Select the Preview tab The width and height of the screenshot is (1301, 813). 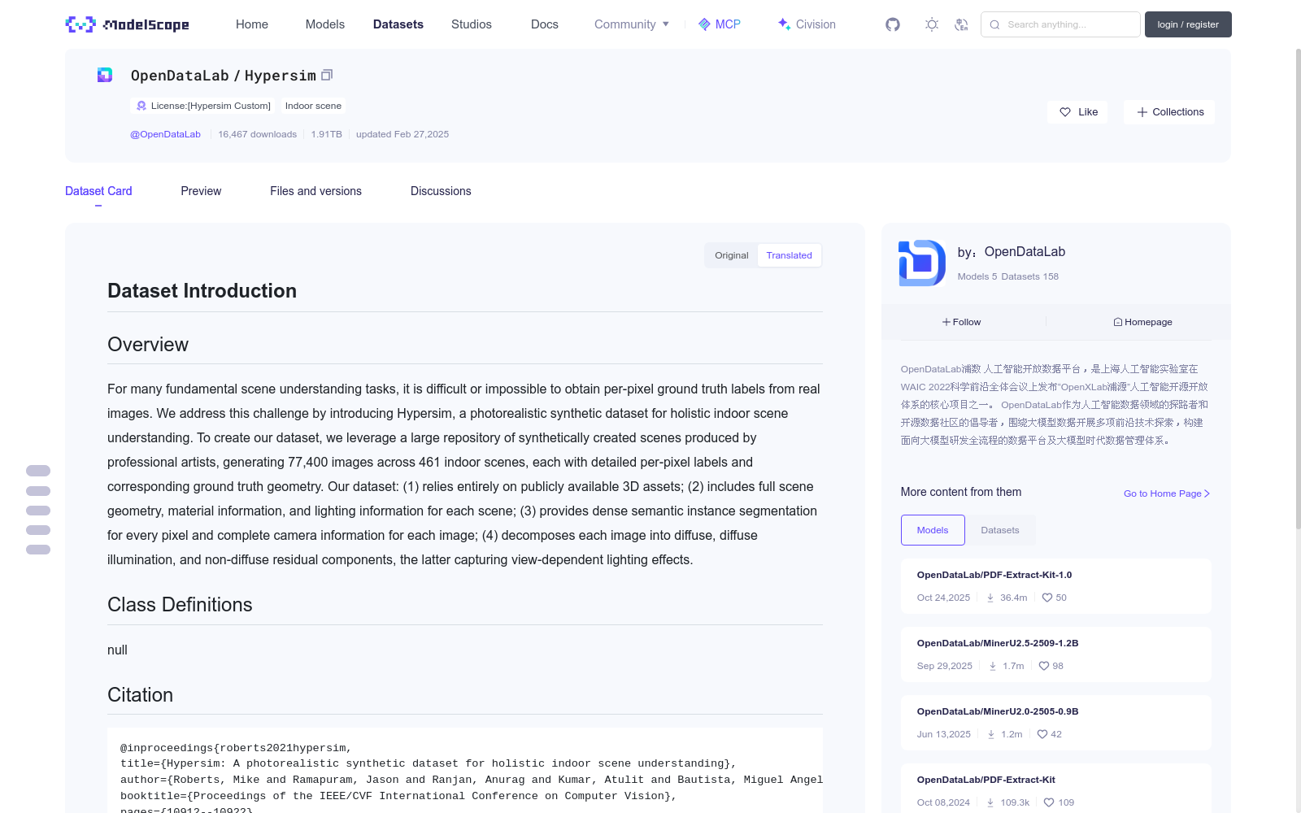tap(201, 191)
